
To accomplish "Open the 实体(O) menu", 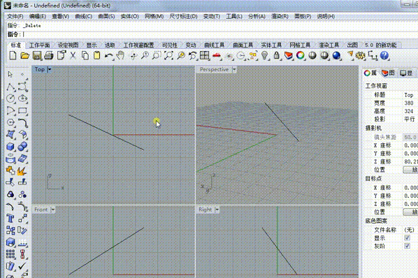I will [129, 16].
